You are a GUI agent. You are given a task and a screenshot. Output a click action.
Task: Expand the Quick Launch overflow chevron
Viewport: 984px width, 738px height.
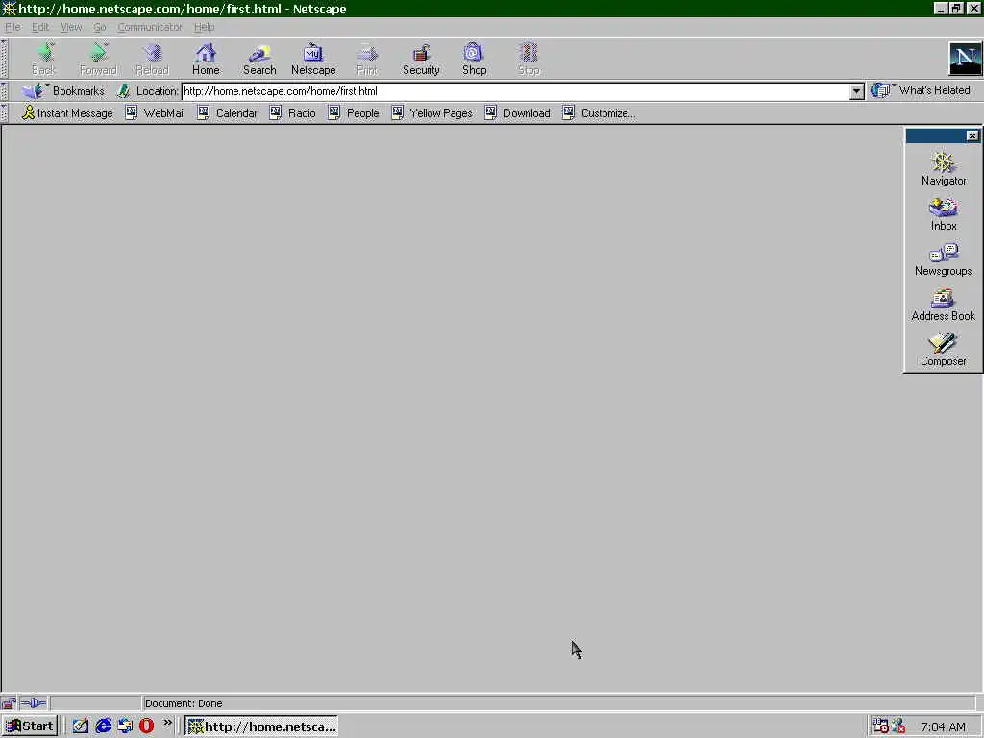167,723
